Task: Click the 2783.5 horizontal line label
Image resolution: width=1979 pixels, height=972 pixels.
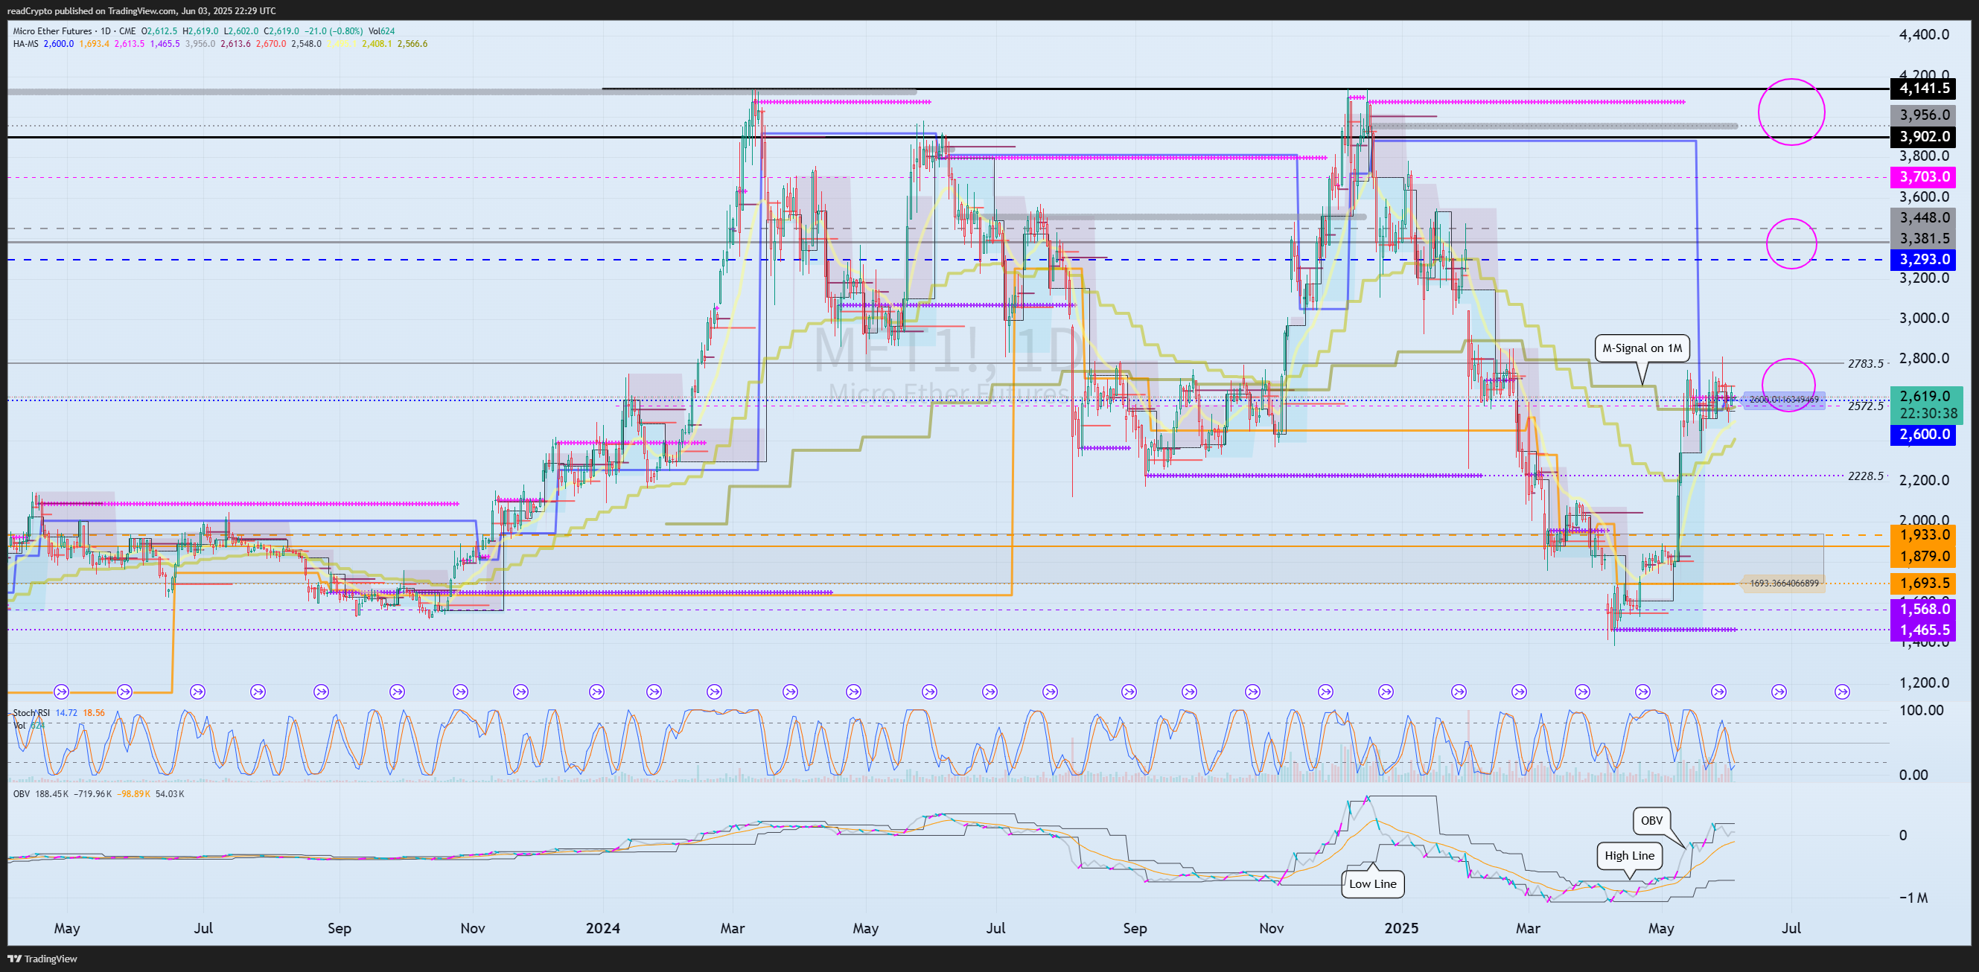Action: coord(1865,364)
